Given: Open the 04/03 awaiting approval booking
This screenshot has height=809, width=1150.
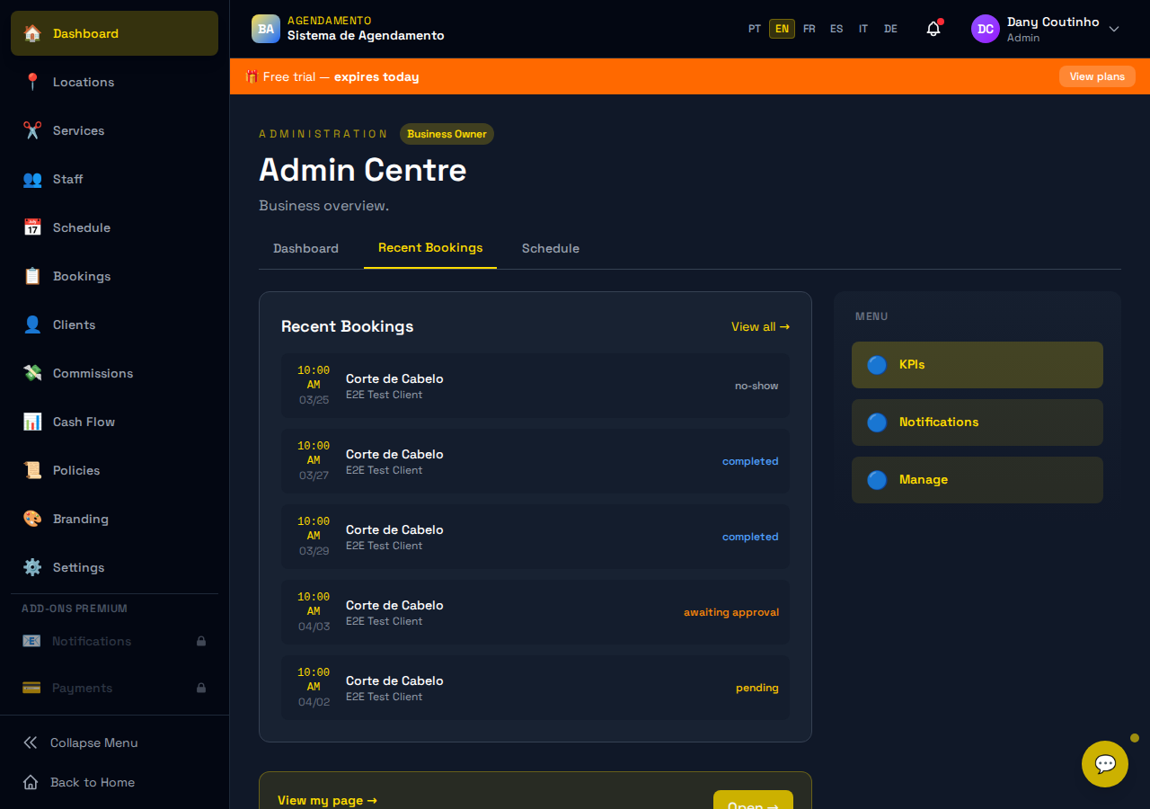Looking at the screenshot, I should point(535,612).
